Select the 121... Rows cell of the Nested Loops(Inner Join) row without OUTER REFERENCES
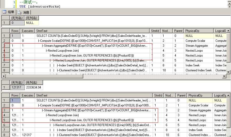The width and height of the screenshot is (231, 137). 15,115
